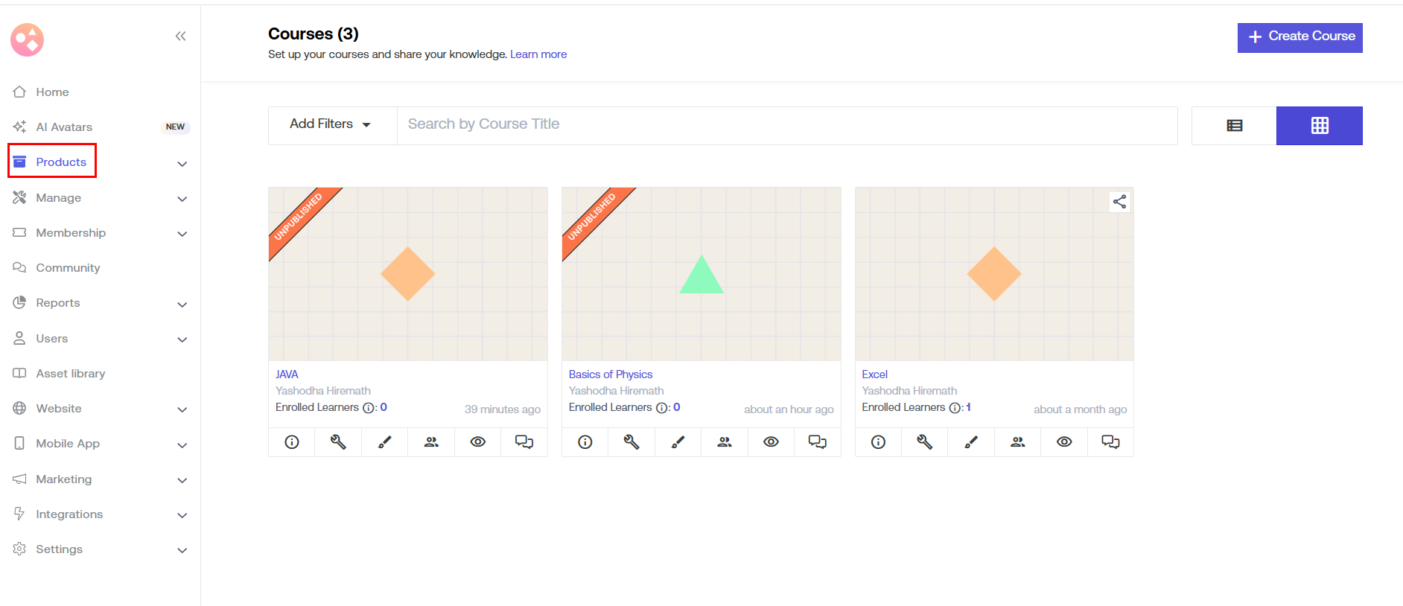
Task: Open the discussion chat icon for Excel course
Action: click(1110, 442)
